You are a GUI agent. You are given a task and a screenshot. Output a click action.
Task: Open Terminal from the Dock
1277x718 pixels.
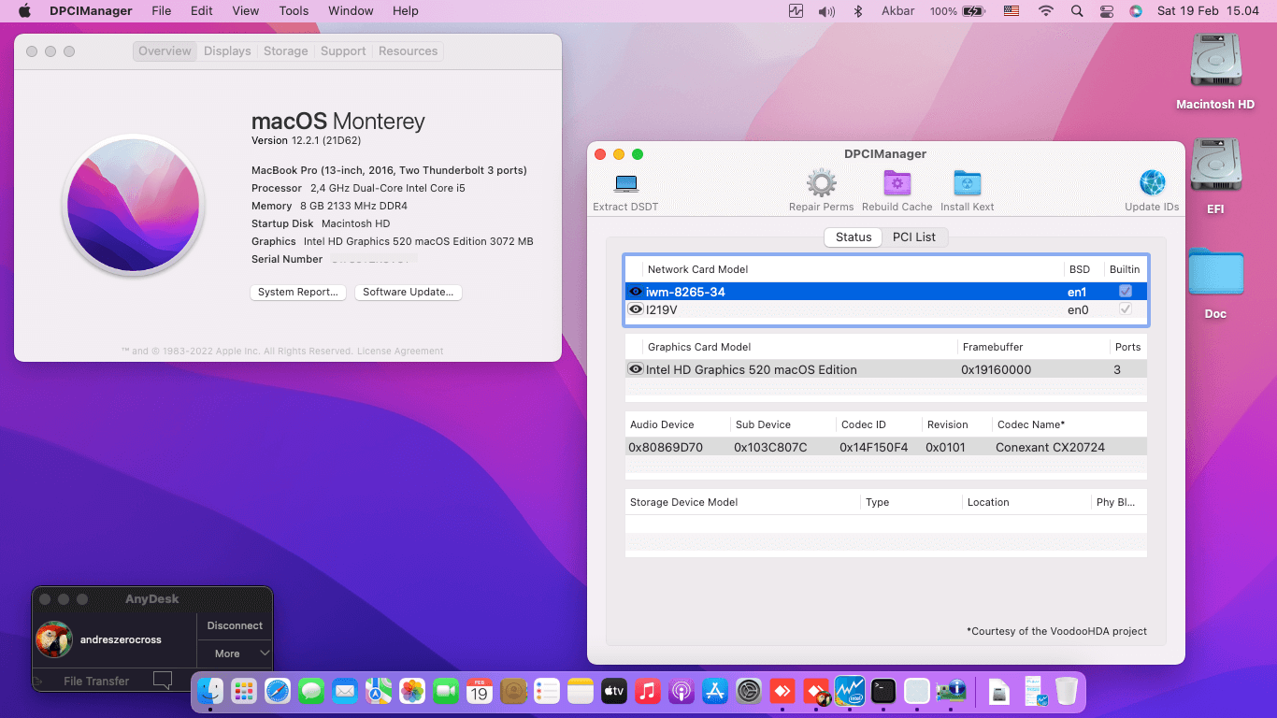(x=882, y=691)
